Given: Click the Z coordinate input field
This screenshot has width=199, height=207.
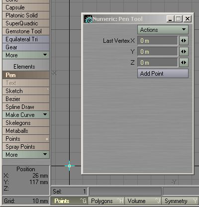Looking at the screenshot, I should click(x=158, y=63).
